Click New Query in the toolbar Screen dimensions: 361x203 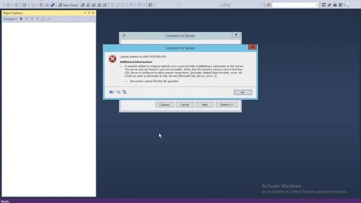coord(68,5)
